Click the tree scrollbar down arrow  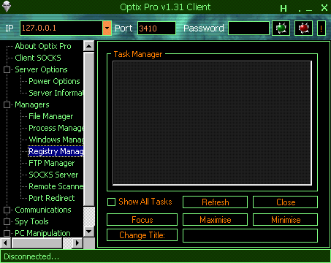[89, 232]
